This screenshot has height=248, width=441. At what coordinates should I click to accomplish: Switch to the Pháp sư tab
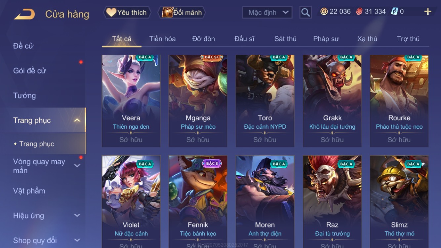coord(326,39)
